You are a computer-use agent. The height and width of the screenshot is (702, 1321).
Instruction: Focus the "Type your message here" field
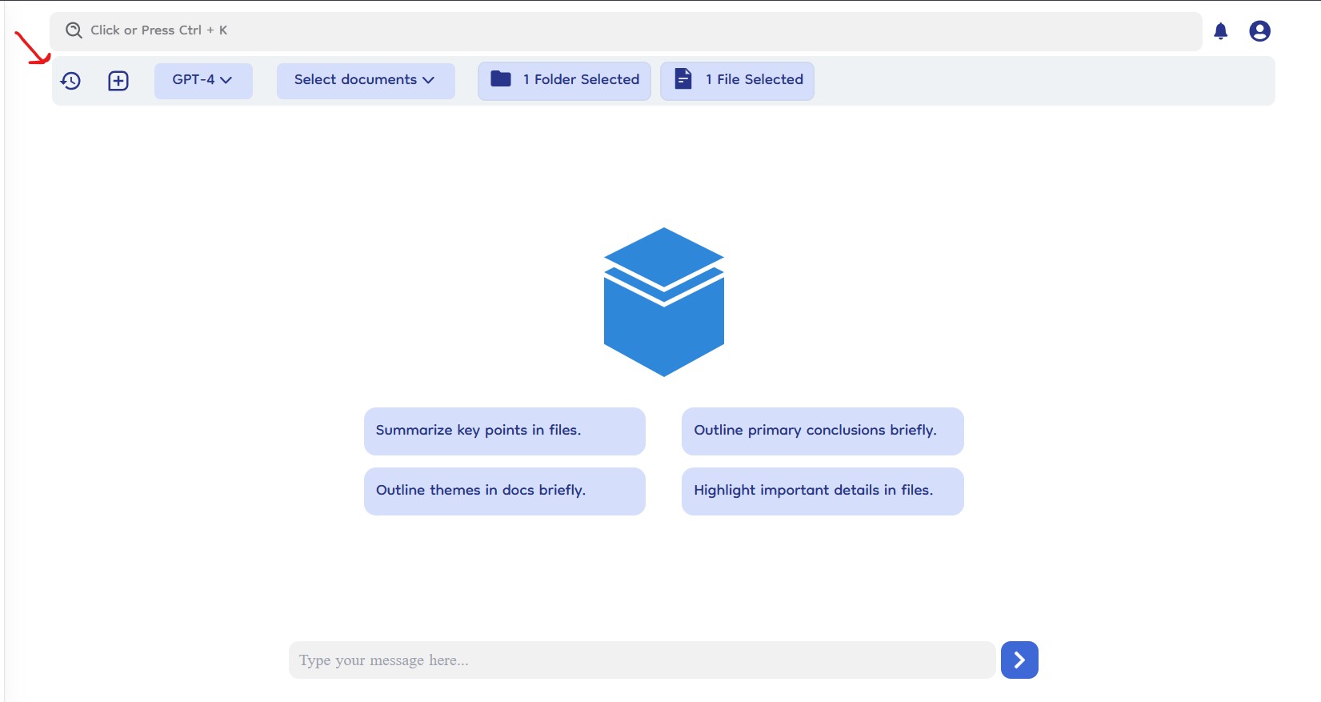(642, 660)
